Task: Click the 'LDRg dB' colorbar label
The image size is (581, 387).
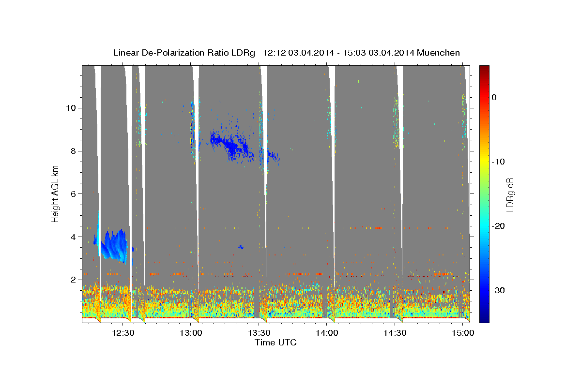Action: pyautogui.click(x=510, y=194)
